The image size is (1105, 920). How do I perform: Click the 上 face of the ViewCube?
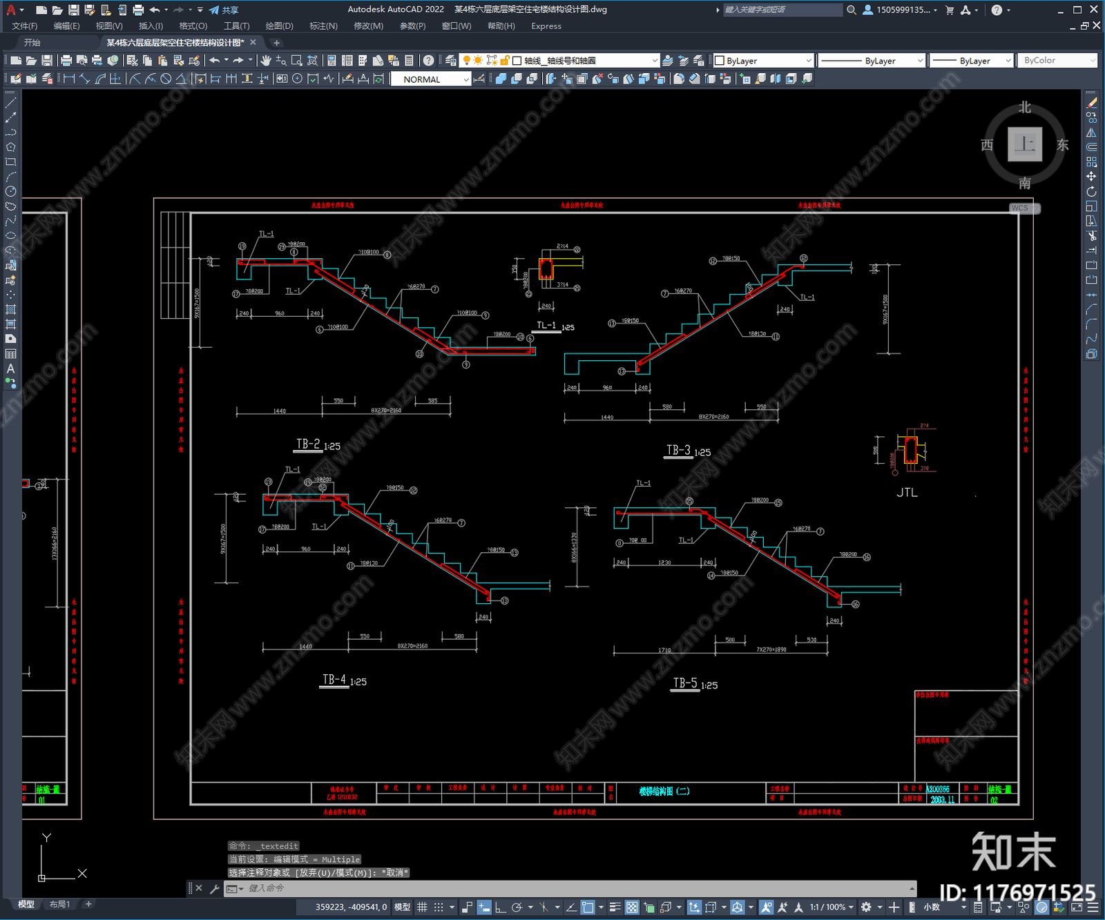pyautogui.click(x=1024, y=144)
